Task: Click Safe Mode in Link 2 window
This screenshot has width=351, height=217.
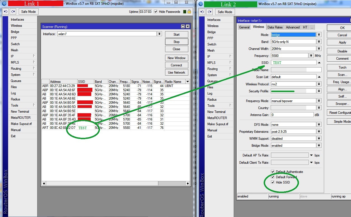Action: point(225,12)
